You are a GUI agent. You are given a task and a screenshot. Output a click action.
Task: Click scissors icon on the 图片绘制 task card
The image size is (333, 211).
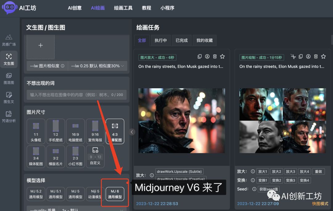[293, 56]
